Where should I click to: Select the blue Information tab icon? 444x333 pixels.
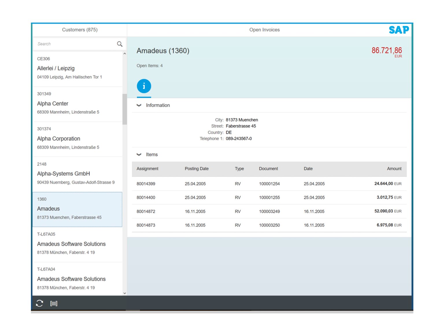(x=144, y=86)
